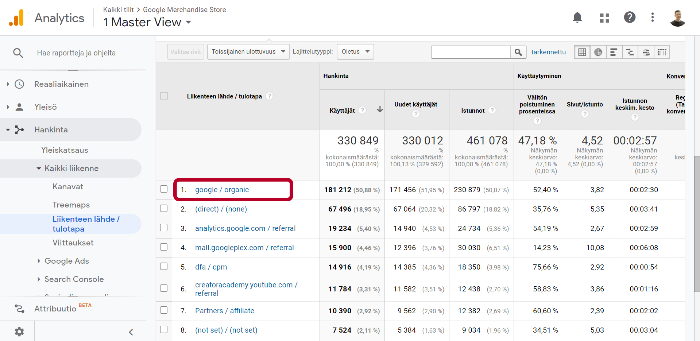Open the Google apps grid icon
This screenshot has height=341, width=700.
(x=604, y=18)
